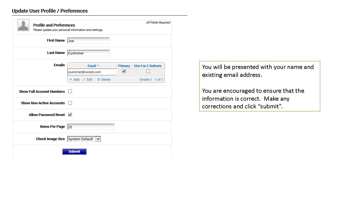This screenshot has height=197, width=350.
Task: Focus the Last Name input box
Action: click(88, 53)
